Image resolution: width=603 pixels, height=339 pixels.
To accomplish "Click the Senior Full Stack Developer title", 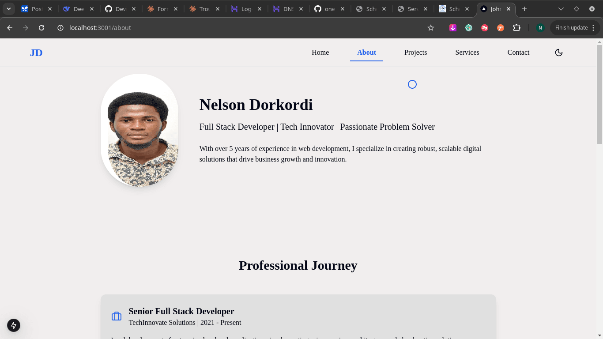I will [x=181, y=311].
